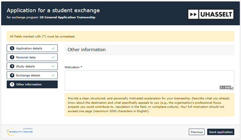241x140 pixels.
Task: Click the green checkmark beside Personal data
Action: click(x=53, y=57)
